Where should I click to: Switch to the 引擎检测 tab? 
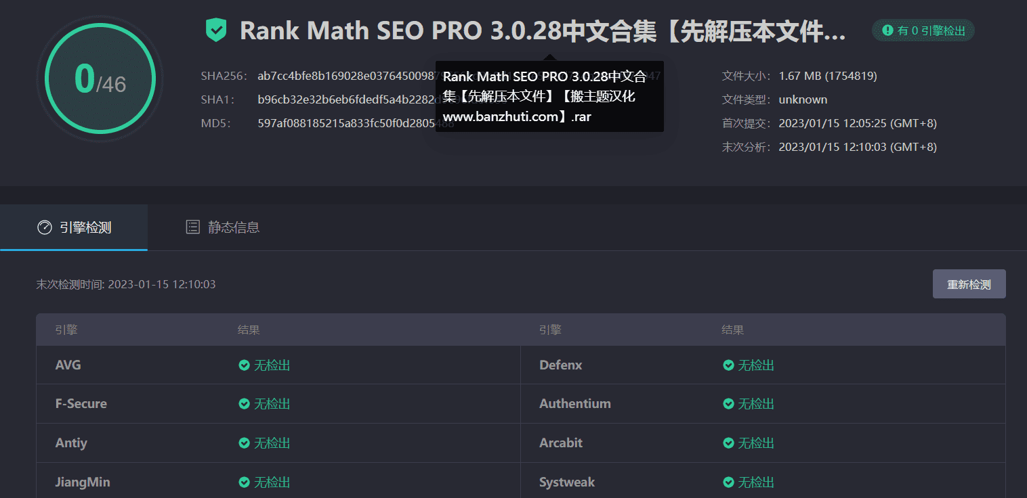(74, 227)
